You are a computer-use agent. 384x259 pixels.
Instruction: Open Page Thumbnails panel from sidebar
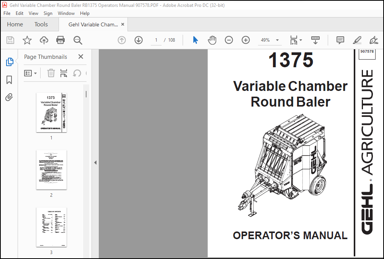coord(10,62)
